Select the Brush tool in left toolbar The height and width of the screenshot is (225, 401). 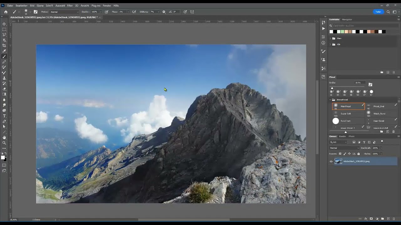click(4, 57)
